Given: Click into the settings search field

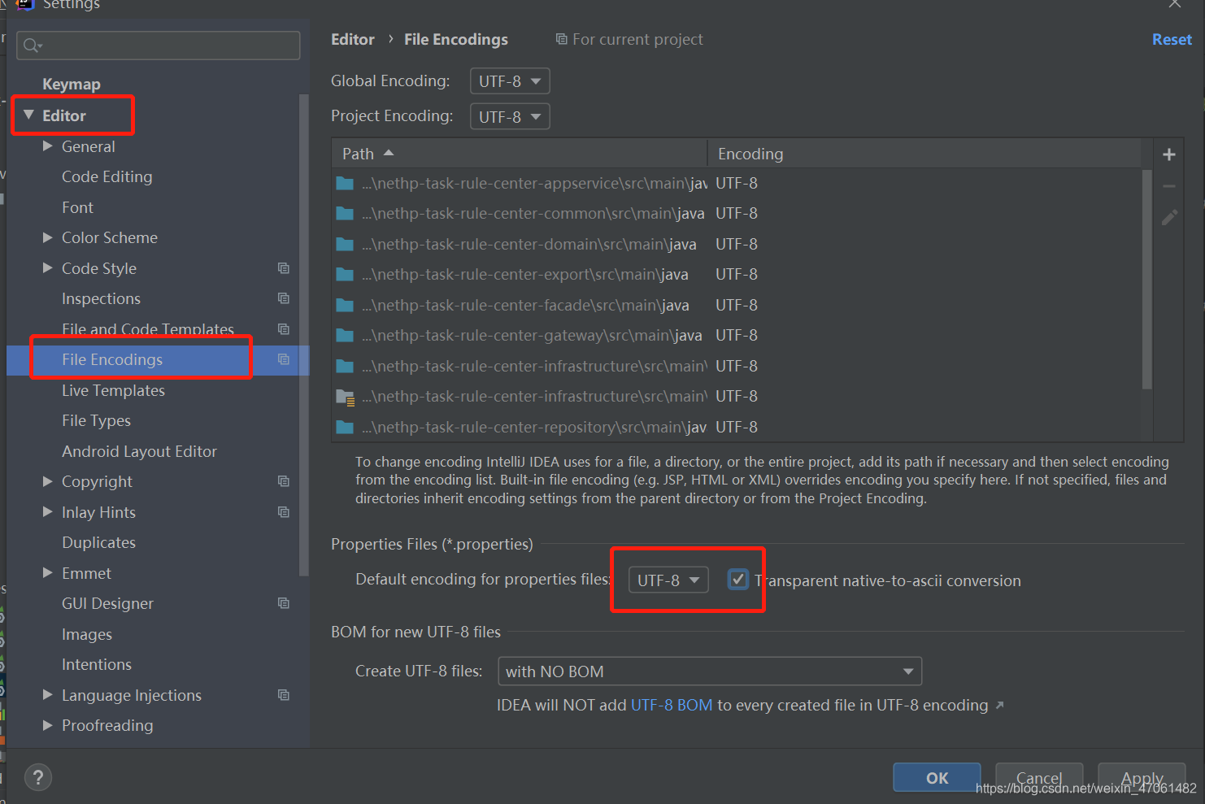Looking at the screenshot, I should [x=159, y=46].
